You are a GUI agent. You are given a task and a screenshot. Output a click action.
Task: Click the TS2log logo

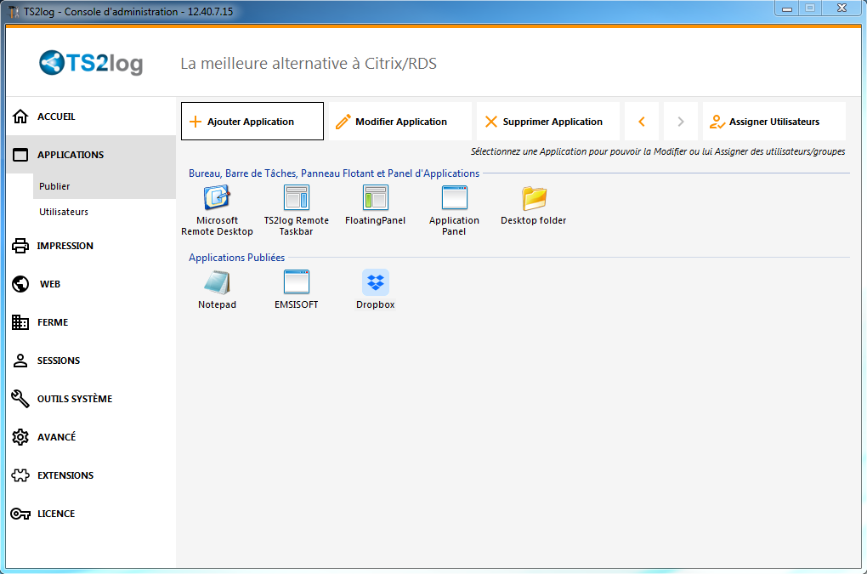[x=91, y=63]
